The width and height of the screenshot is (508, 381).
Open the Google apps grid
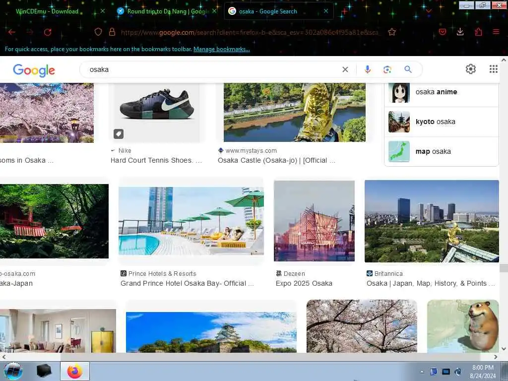[x=494, y=69]
